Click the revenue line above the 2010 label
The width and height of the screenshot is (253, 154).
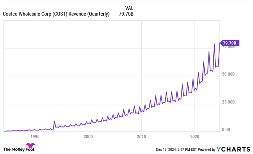141,112
